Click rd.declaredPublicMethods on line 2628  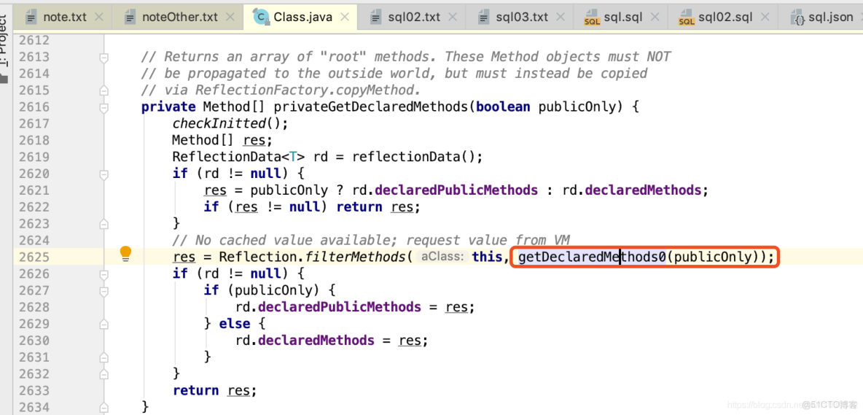click(x=328, y=306)
